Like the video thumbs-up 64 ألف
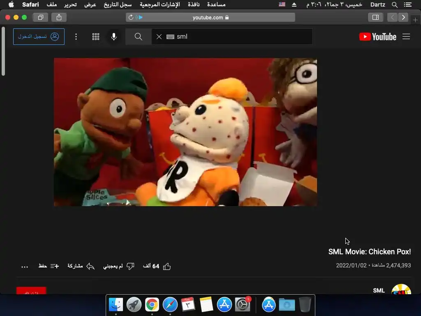421x316 pixels. pos(157,266)
